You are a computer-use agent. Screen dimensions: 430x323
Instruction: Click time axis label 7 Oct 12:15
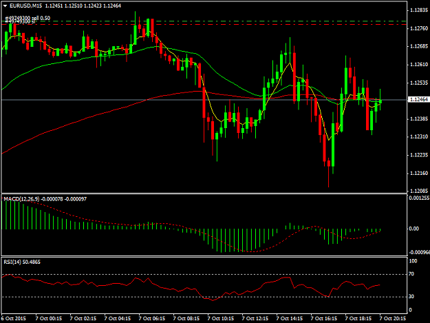click(x=255, y=319)
